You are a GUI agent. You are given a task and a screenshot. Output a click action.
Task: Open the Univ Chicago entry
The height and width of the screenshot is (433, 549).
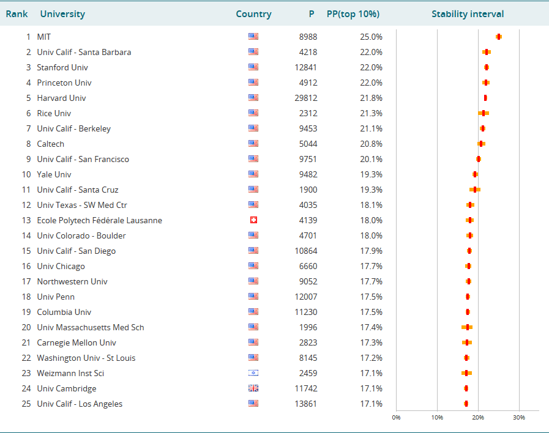pos(61,266)
